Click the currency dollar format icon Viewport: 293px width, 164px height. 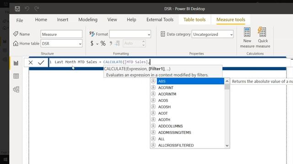coord(92,44)
